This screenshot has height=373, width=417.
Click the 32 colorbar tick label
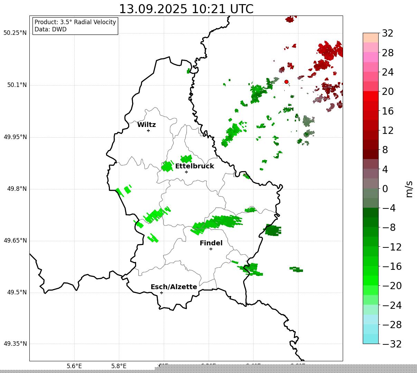click(x=388, y=33)
